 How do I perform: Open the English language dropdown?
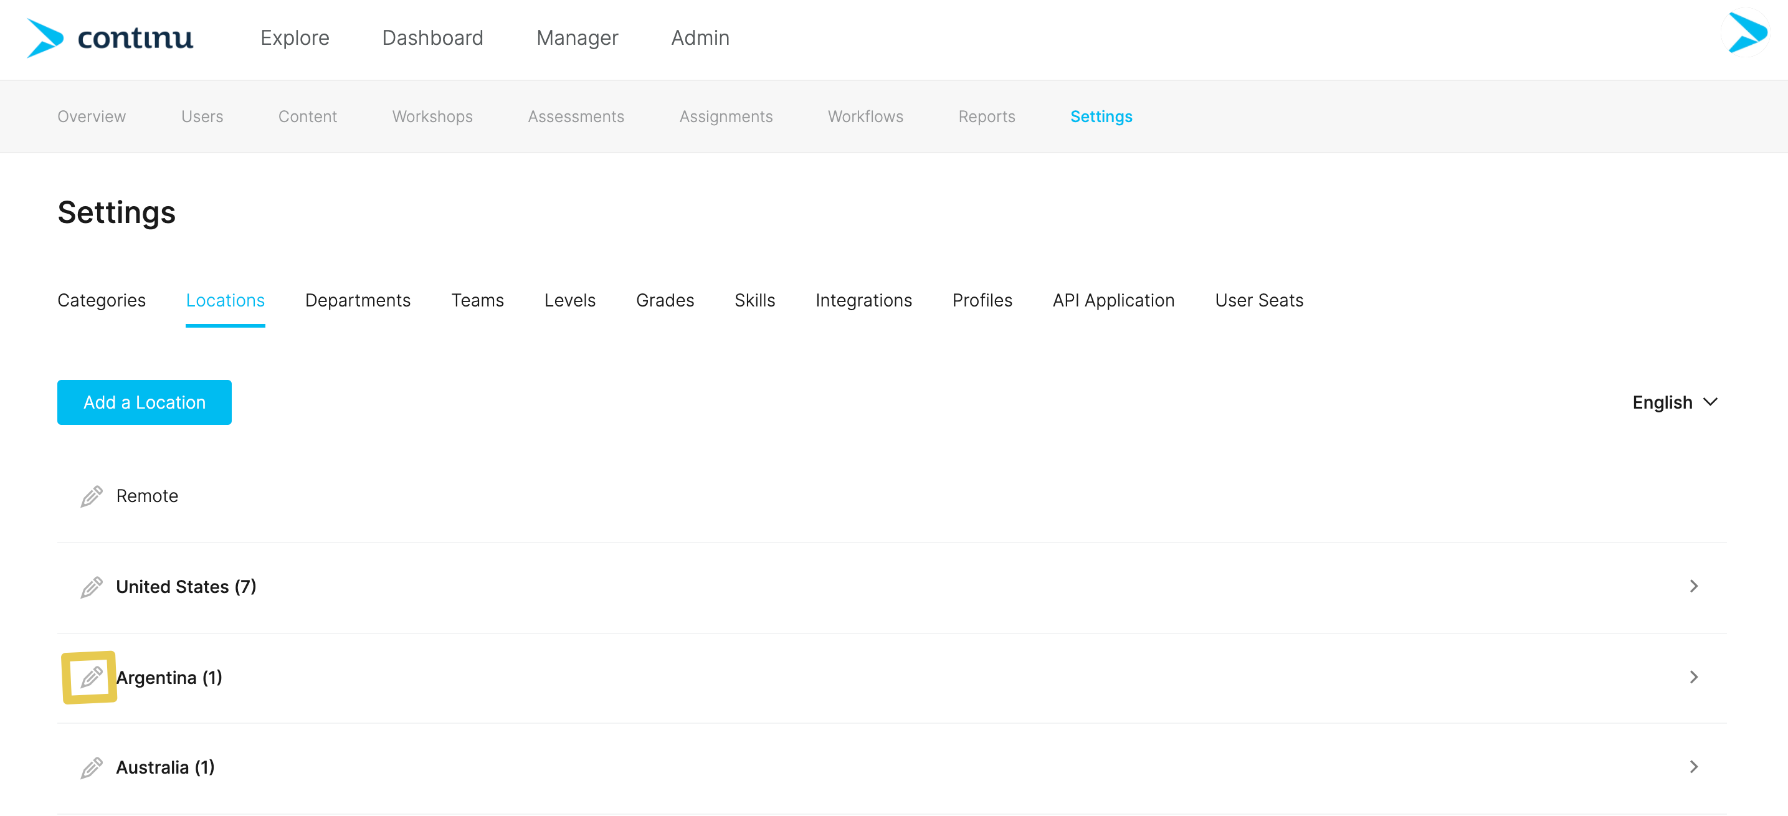[x=1675, y=402]
